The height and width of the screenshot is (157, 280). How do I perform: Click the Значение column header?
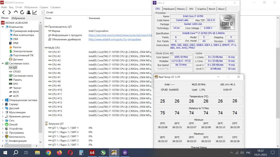[x=94, y=18]
